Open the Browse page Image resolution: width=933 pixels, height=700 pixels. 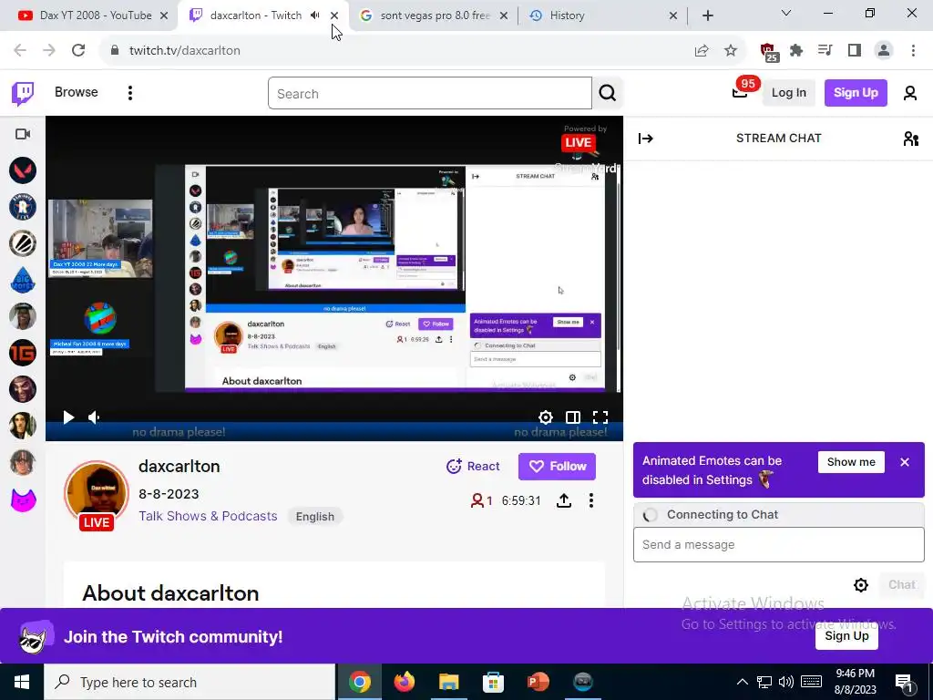77,92
